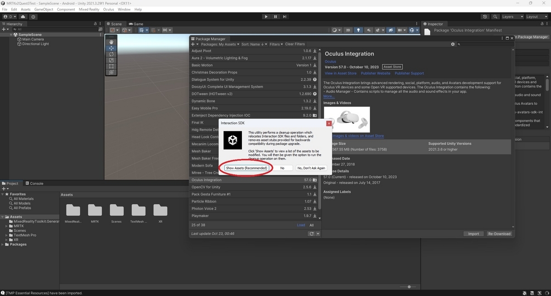Screen dimensions: 551x296
Task: Click Package Manager search field
Action: coord(485,45)
